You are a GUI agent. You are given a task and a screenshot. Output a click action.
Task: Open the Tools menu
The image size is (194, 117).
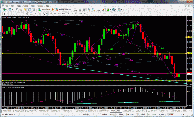(33, 6)
